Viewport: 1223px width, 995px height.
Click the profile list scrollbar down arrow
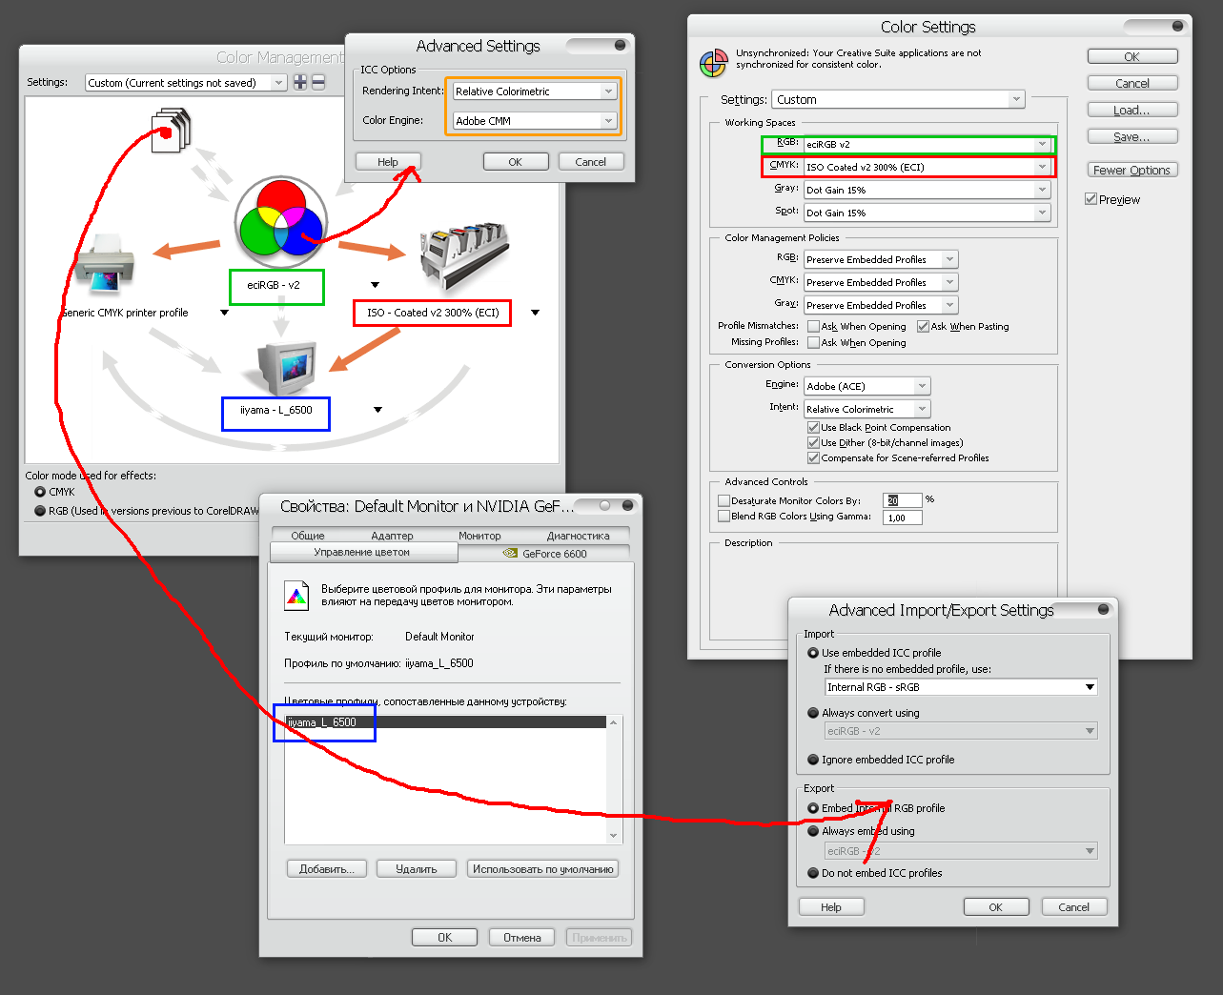click(x=614, y=836)
